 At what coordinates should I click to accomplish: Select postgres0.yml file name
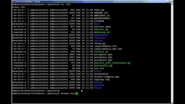tap(103, 60)
